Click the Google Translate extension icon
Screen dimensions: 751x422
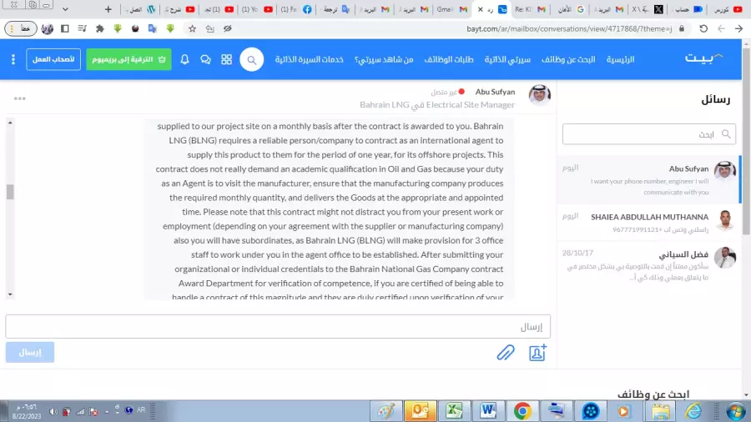[153, 28]
